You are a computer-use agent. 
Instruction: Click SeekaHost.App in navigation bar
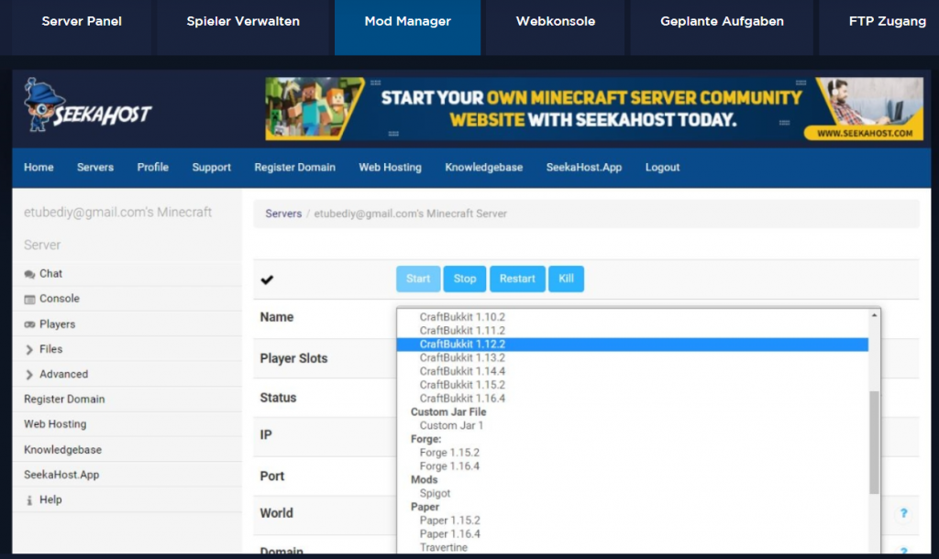tap(584, 168)
